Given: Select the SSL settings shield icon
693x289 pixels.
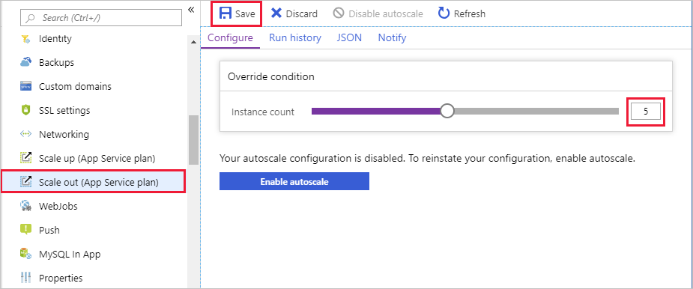Looking at the screenshot, I should tap(26, 110).
